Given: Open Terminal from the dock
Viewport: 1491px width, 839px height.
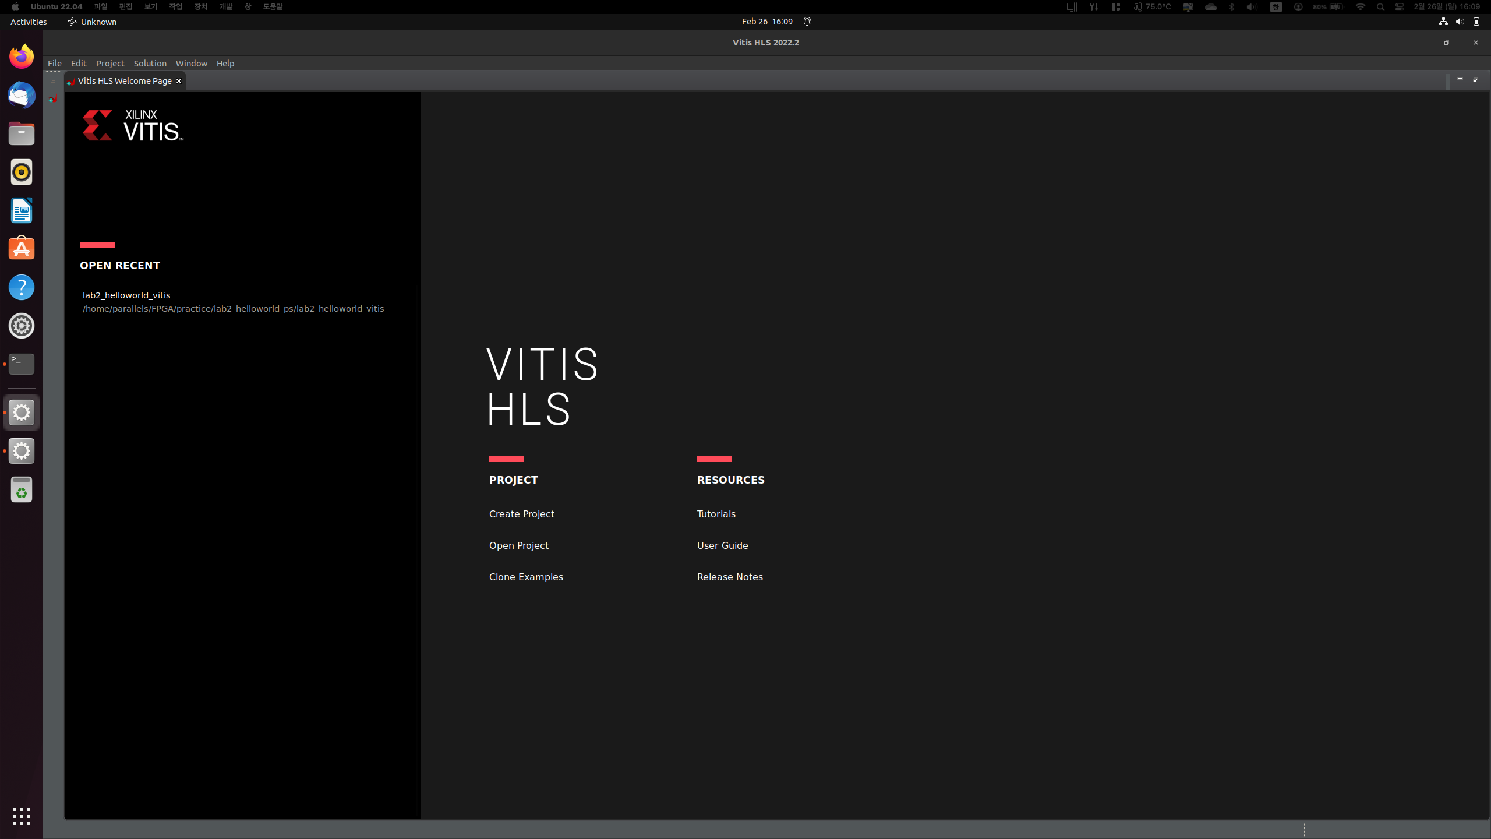Looking at the screenshot, I should pos(22,364).
